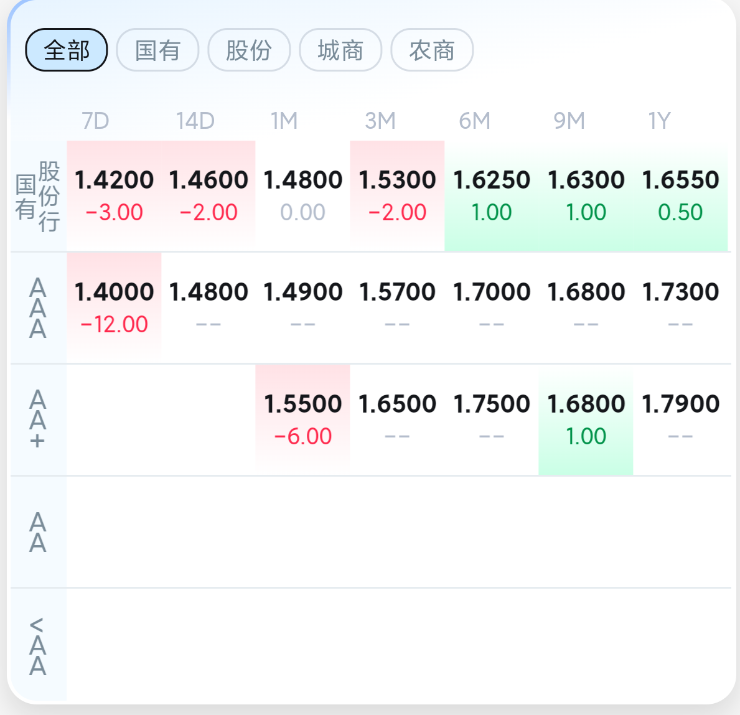Select the 全部 filter tab
This screenshot has width=740, height=715.
(67, 50)
